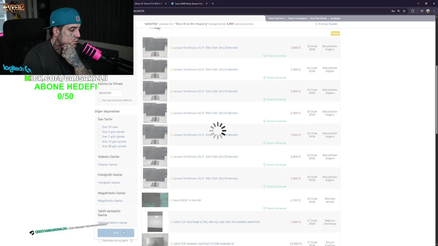Click the Aramayı Kaydet link
This screenshot has width=438, height=246.
(x=328, y=24)
